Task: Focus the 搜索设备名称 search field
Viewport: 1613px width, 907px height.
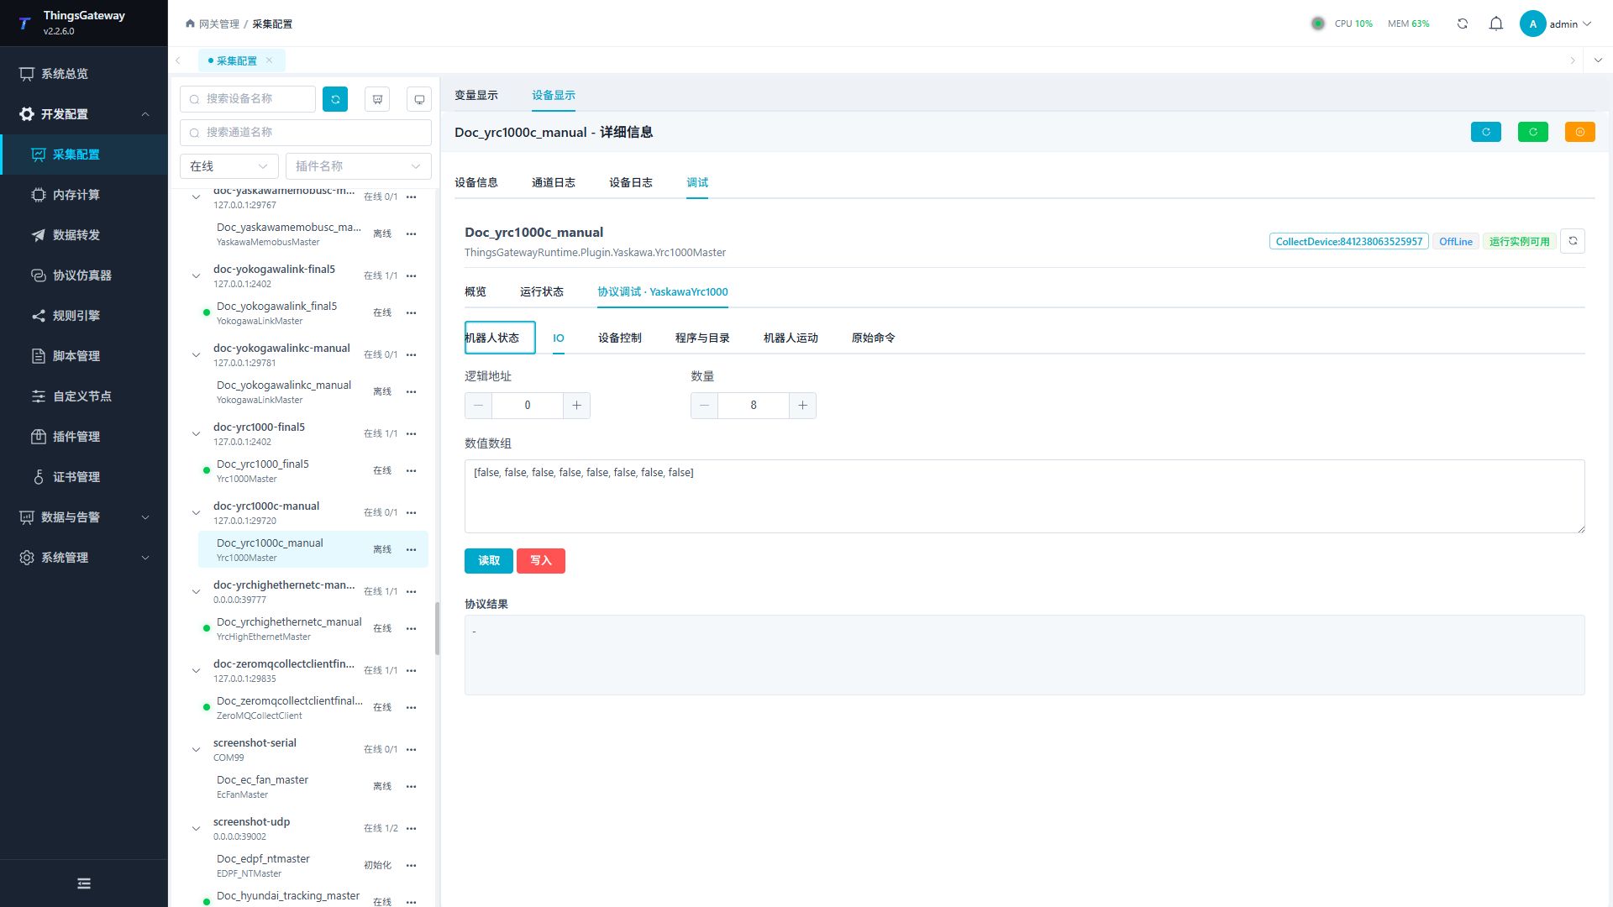Action: (248, 99)
